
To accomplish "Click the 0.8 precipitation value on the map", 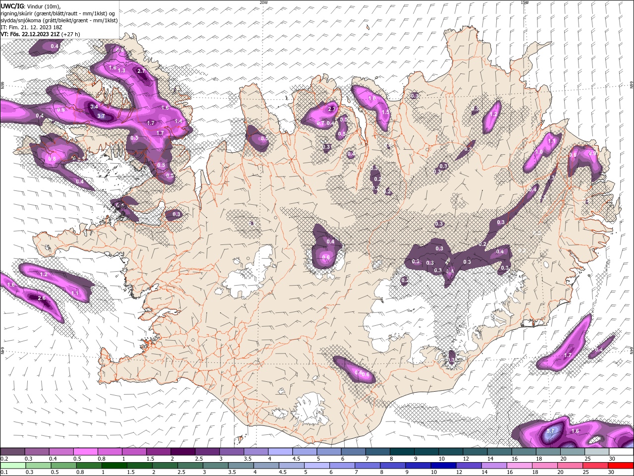I will coord(52,158).
